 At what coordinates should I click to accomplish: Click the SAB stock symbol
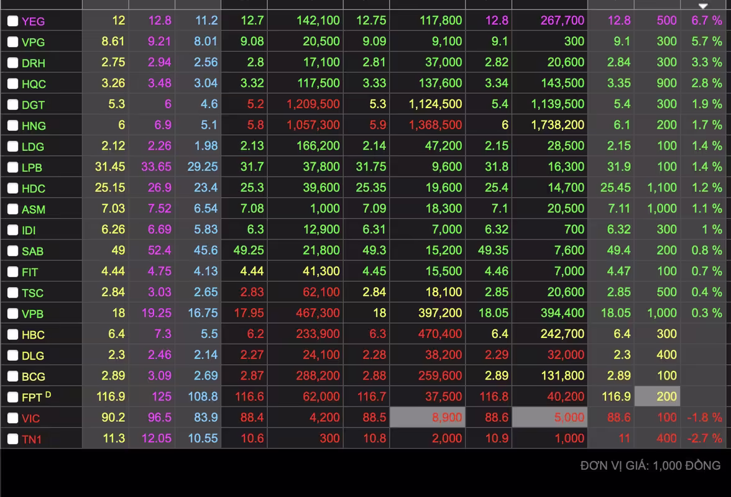[x=32, y=252]
